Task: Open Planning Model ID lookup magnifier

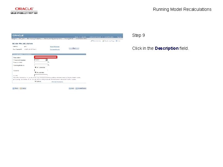Action: [49, 65]
